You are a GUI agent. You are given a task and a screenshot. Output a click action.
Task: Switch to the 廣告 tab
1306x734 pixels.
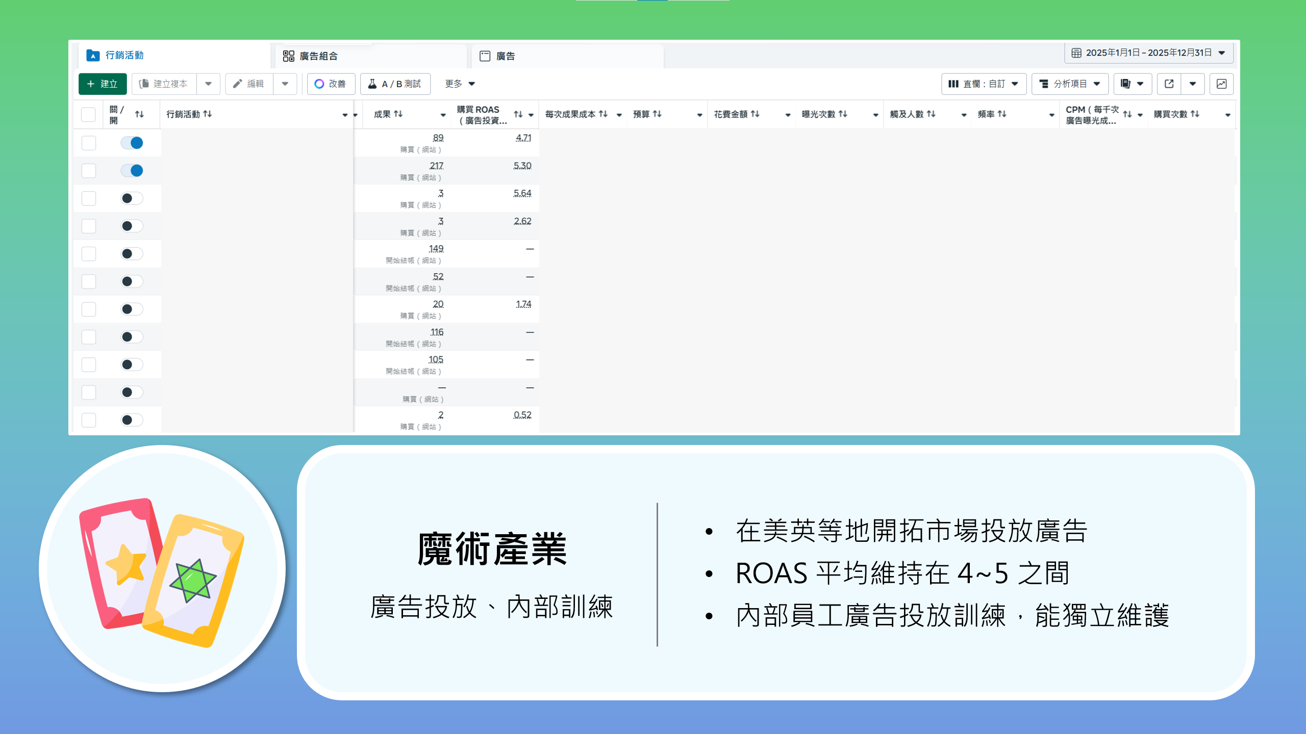pos(505,56)
